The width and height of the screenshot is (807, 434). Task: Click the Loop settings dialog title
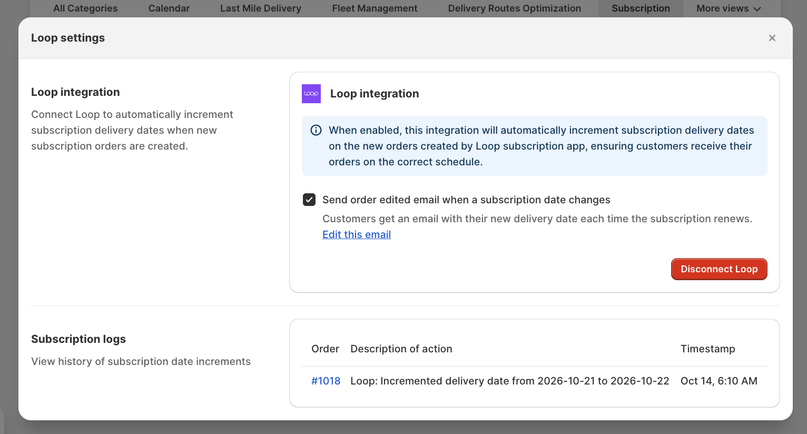point(68,38)
